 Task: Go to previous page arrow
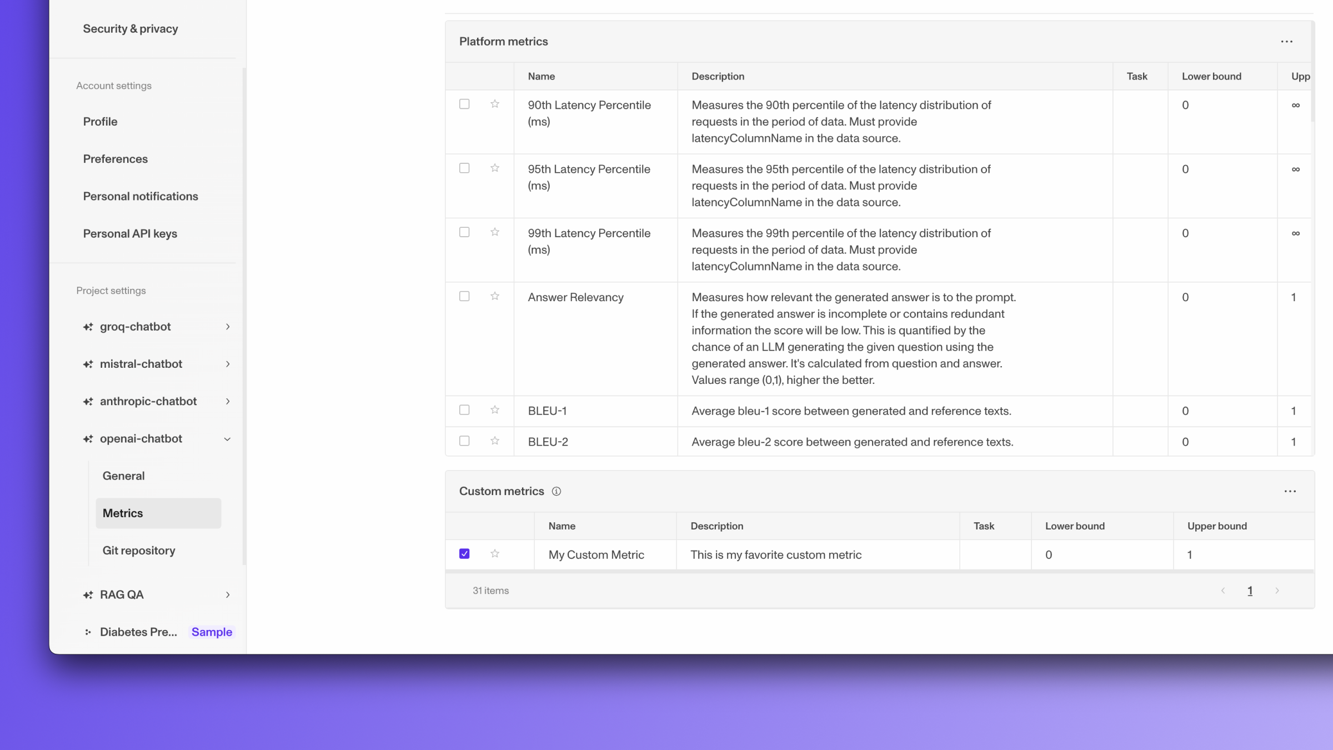pyautogui.click(x=1222, y=591)
